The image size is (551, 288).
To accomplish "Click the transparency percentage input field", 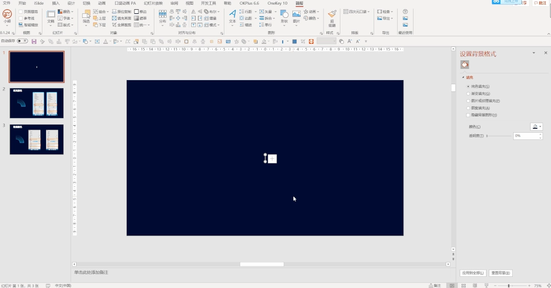I will (527, 135).
